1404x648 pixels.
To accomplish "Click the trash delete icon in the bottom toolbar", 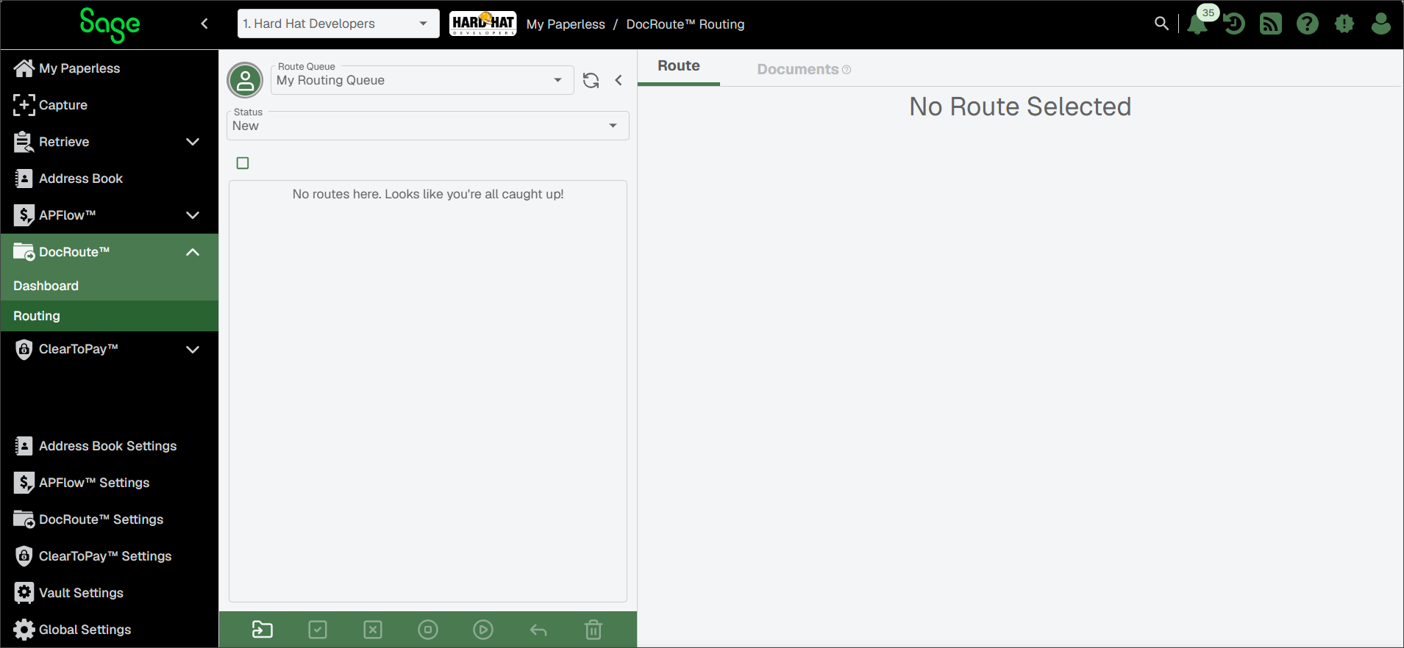I will pyautogui.click(x=594, y=630).
